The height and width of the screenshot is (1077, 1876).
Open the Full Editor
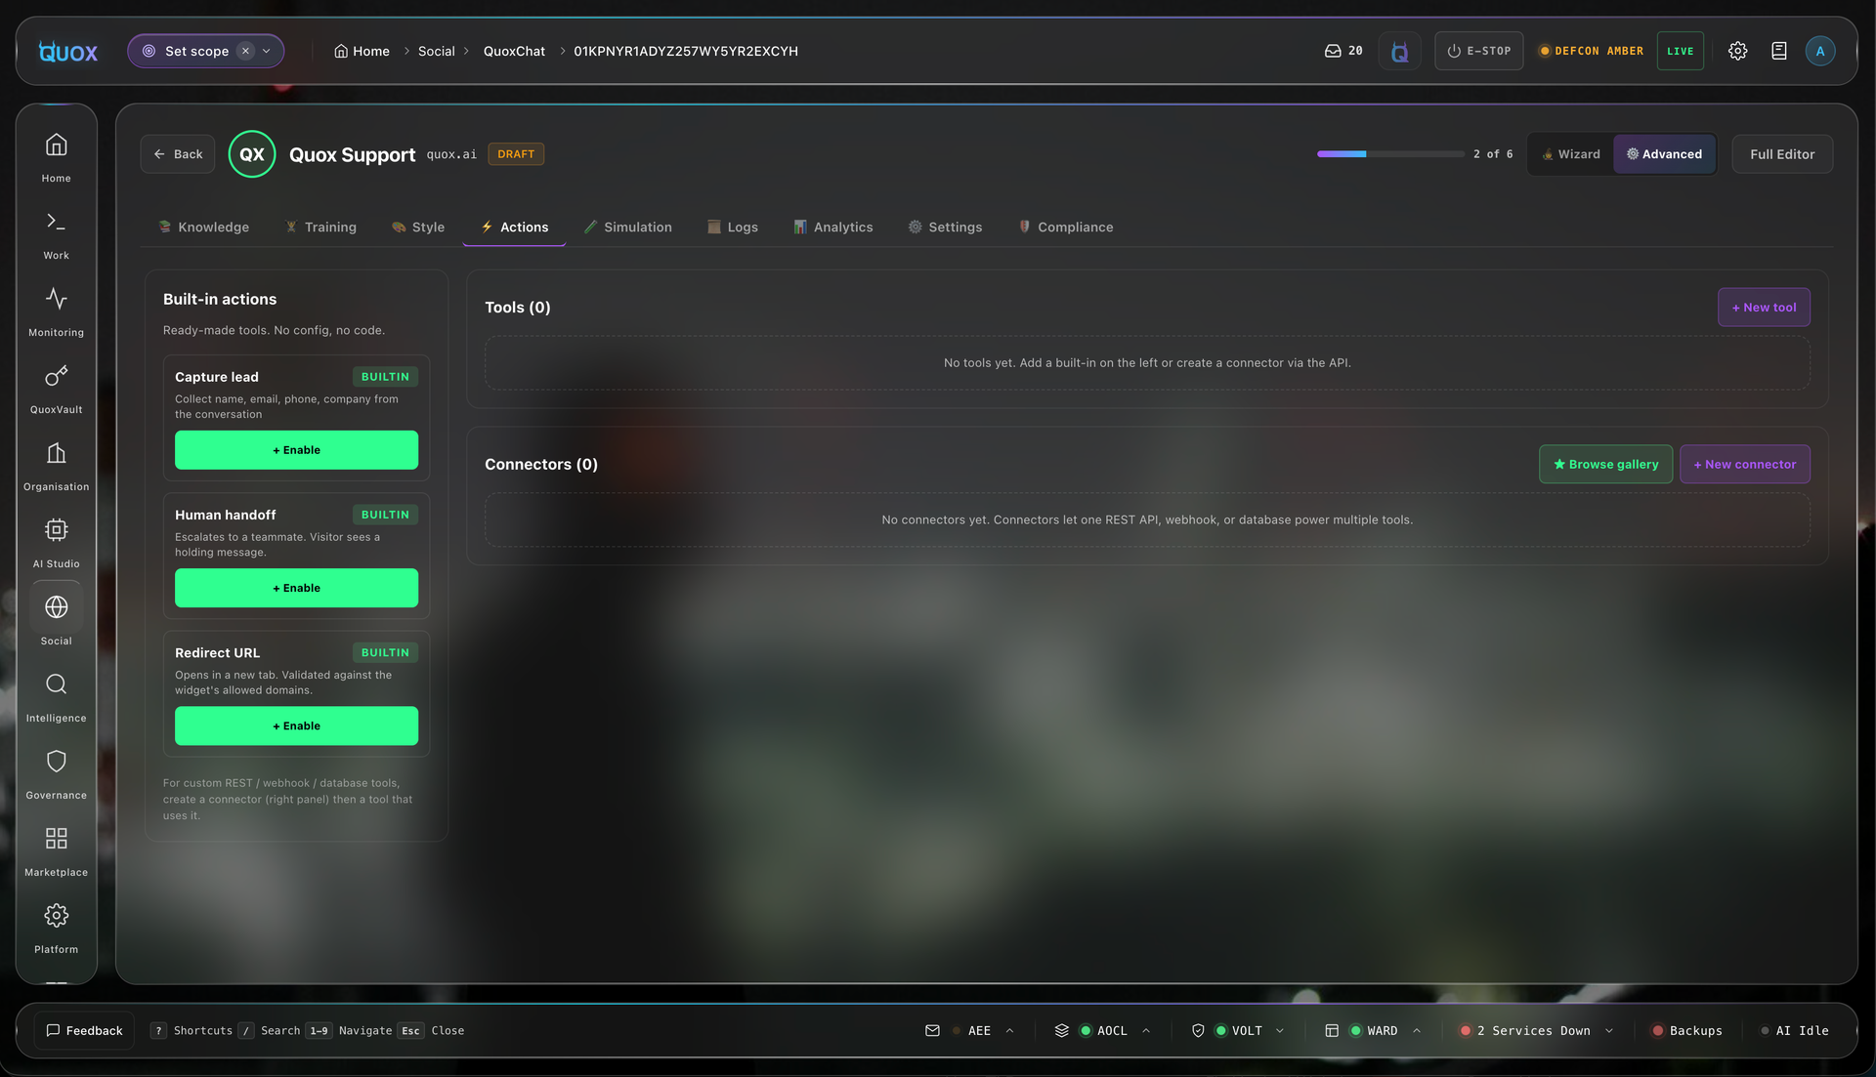pyautogui.click(x=1782, y=154)
